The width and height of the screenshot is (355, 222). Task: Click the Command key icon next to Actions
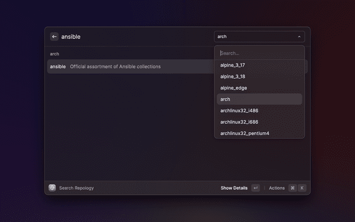pyautogui.click(x=292, y=188)
